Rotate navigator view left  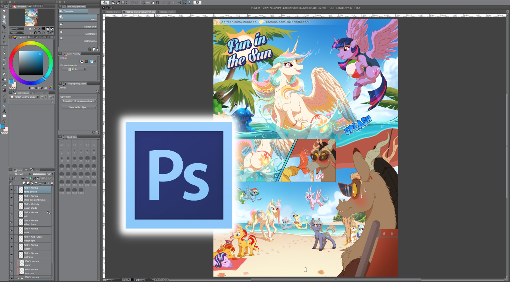[x=35, y=32]
